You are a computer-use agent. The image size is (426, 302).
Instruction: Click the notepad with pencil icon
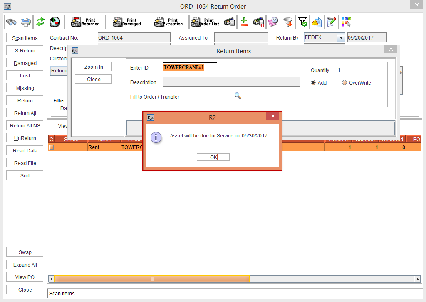pos(331,22)
